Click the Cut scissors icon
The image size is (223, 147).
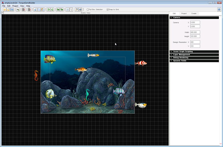coord(35,10)
